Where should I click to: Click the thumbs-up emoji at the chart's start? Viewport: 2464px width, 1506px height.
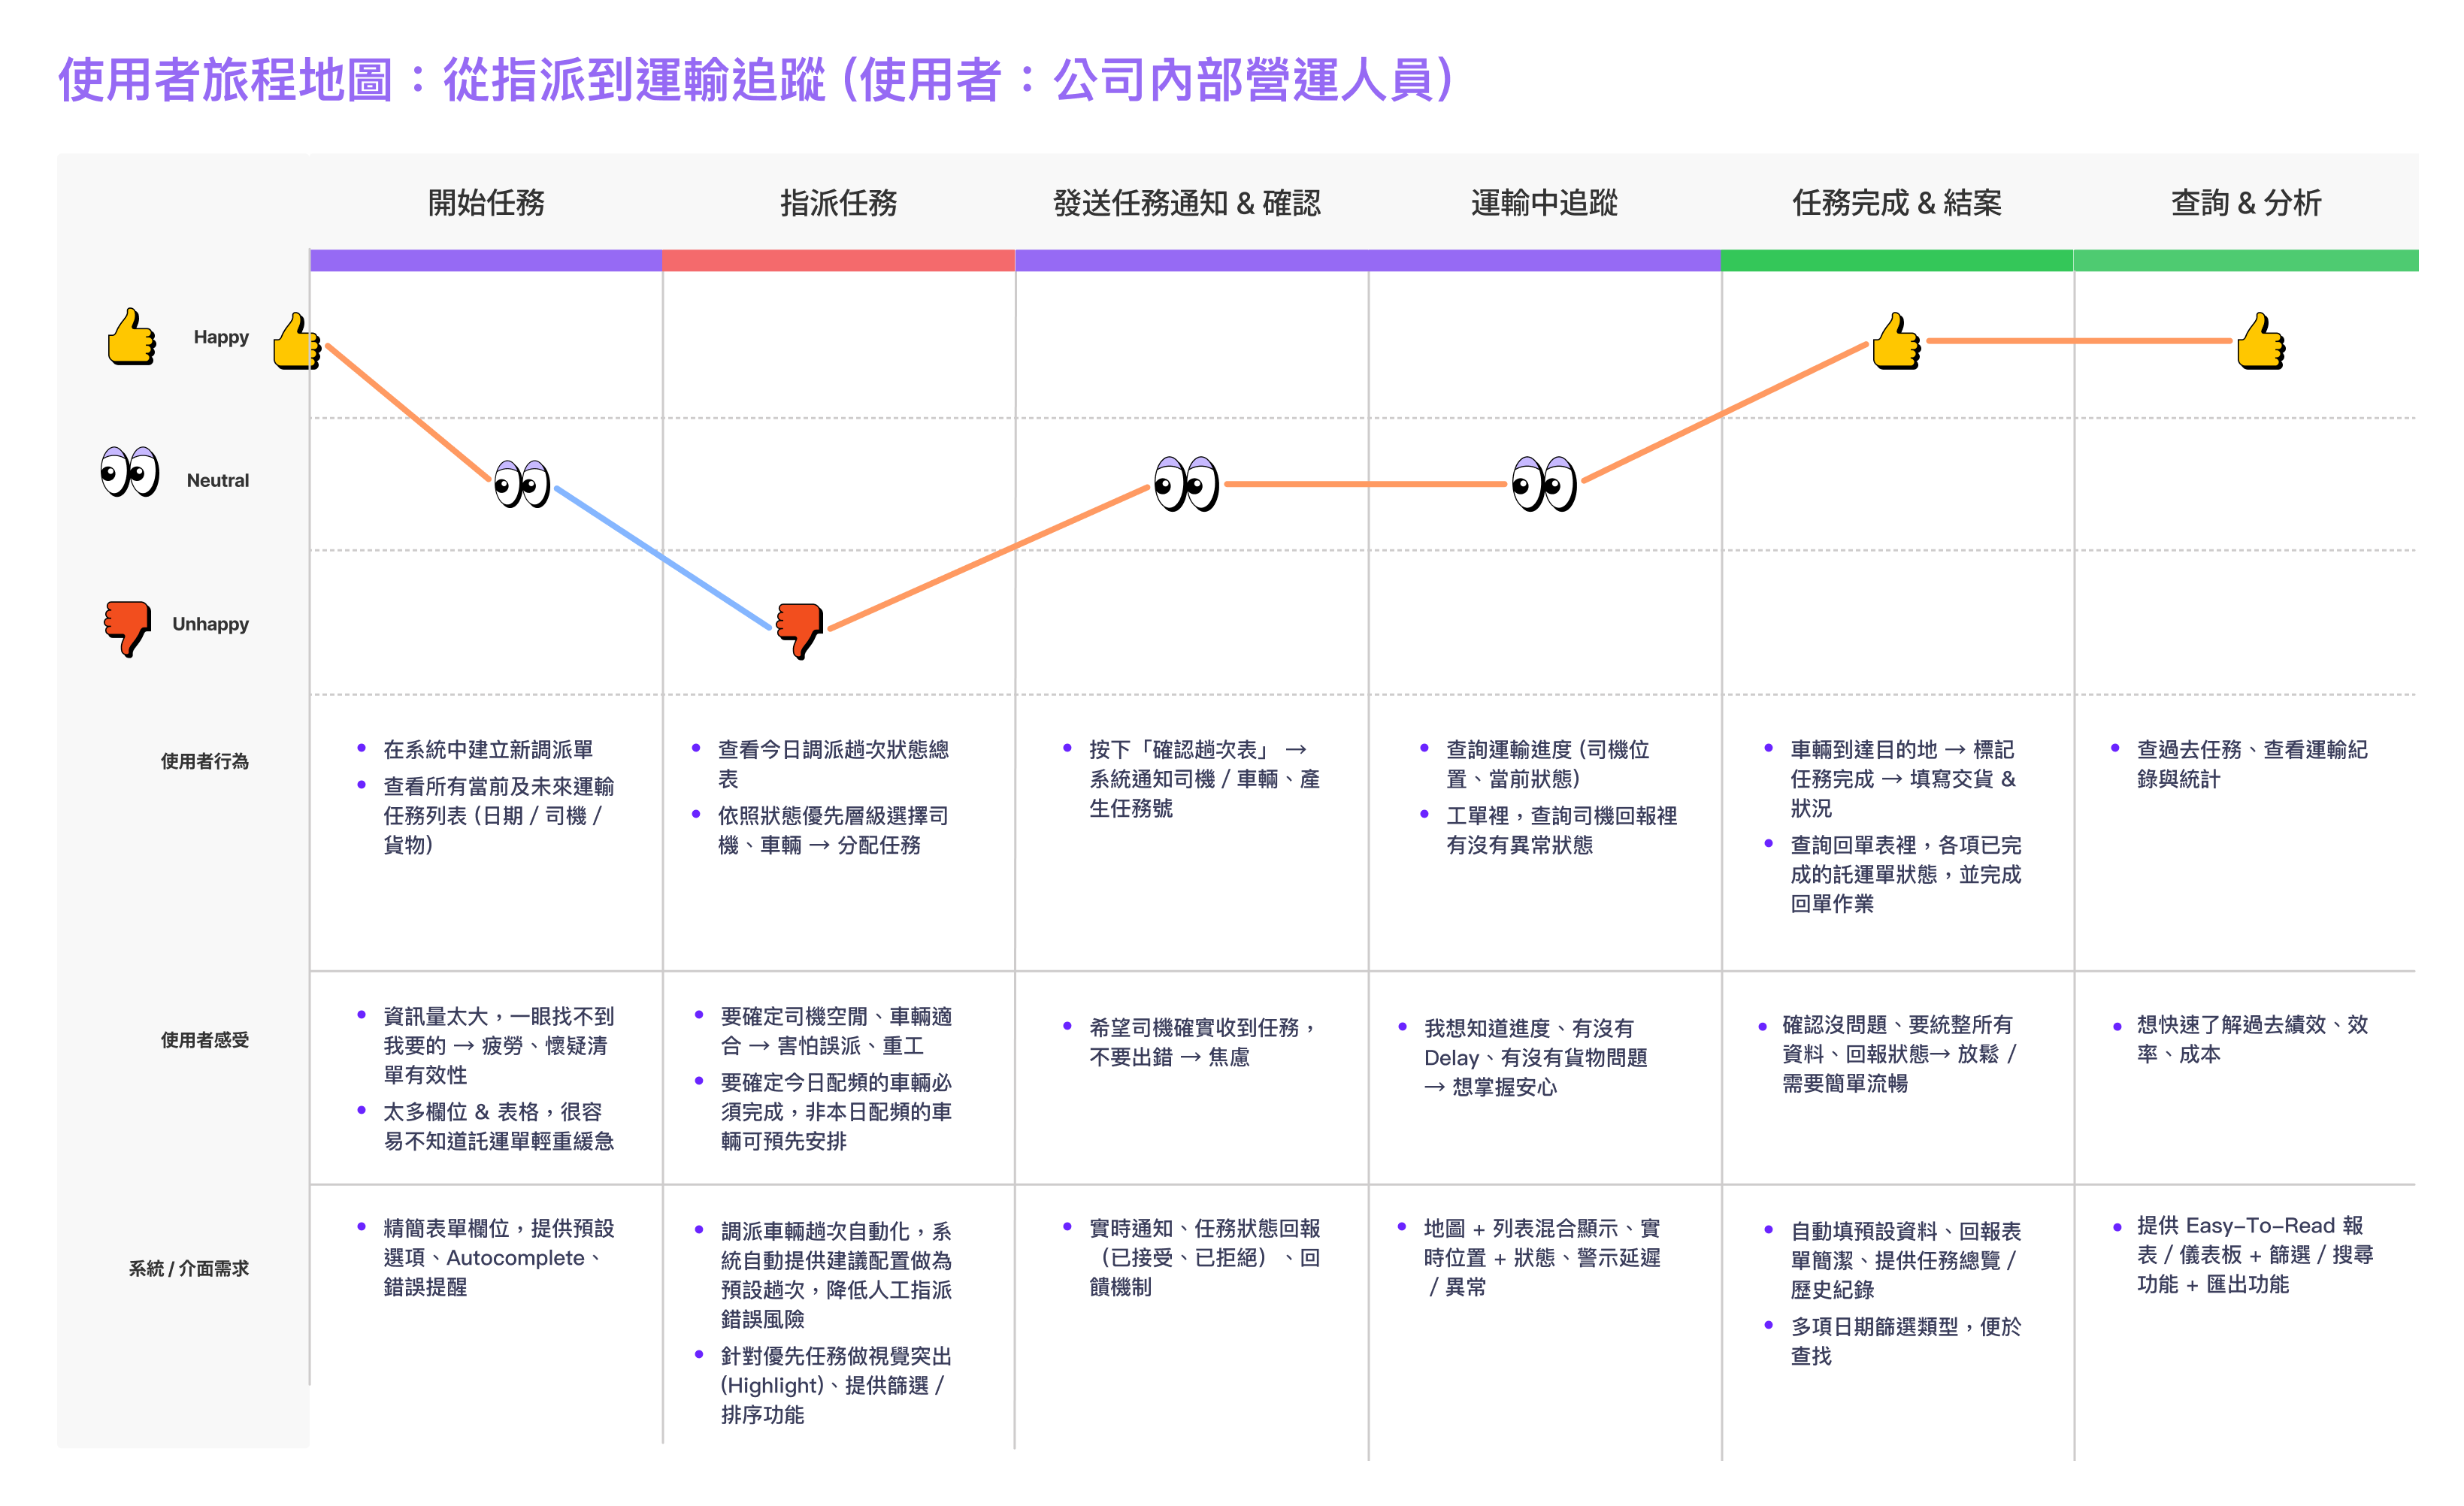297,342
